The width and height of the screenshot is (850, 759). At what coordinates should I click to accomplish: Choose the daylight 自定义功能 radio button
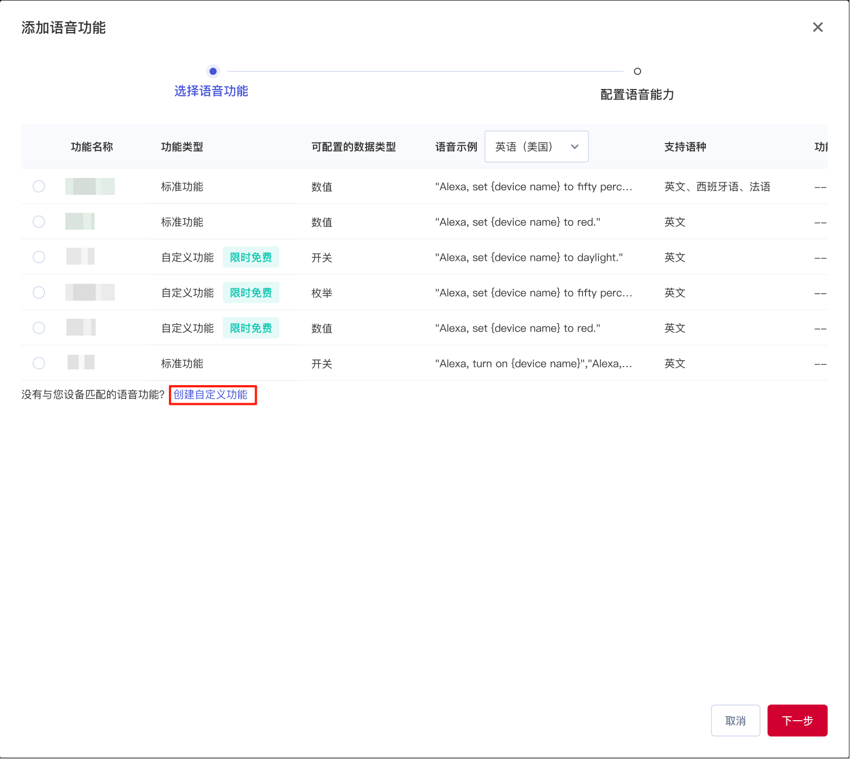(x=39, y=257)
